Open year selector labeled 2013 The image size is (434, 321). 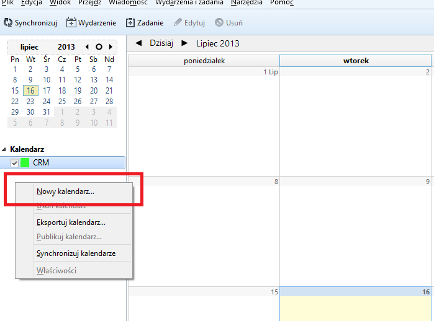click(66, 46)
